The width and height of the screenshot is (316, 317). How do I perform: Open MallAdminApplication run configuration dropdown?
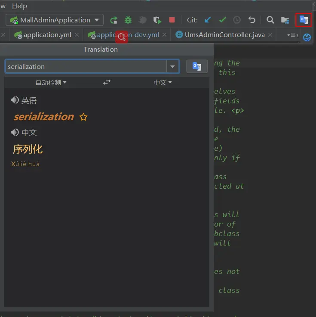(x=55, y=20)
